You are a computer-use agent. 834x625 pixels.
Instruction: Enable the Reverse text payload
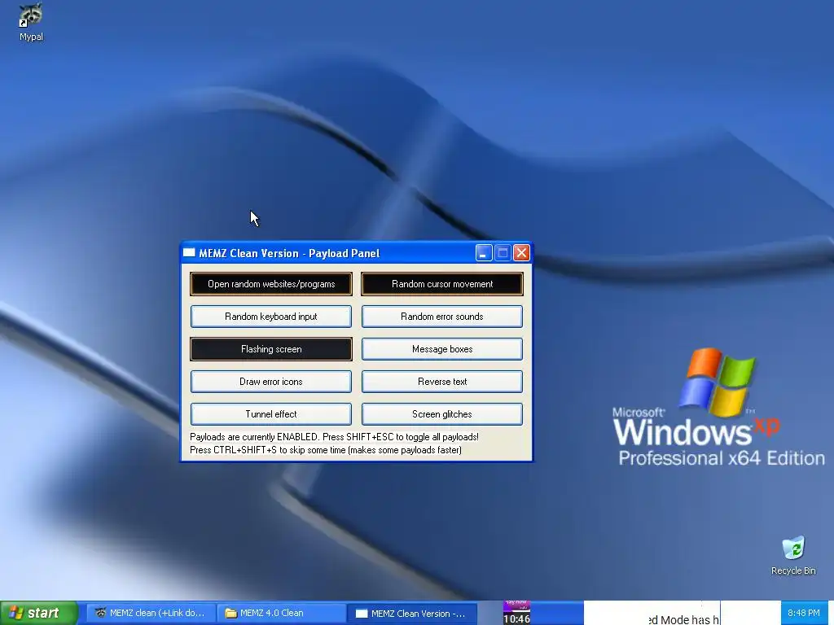click(x=442, y=382)
